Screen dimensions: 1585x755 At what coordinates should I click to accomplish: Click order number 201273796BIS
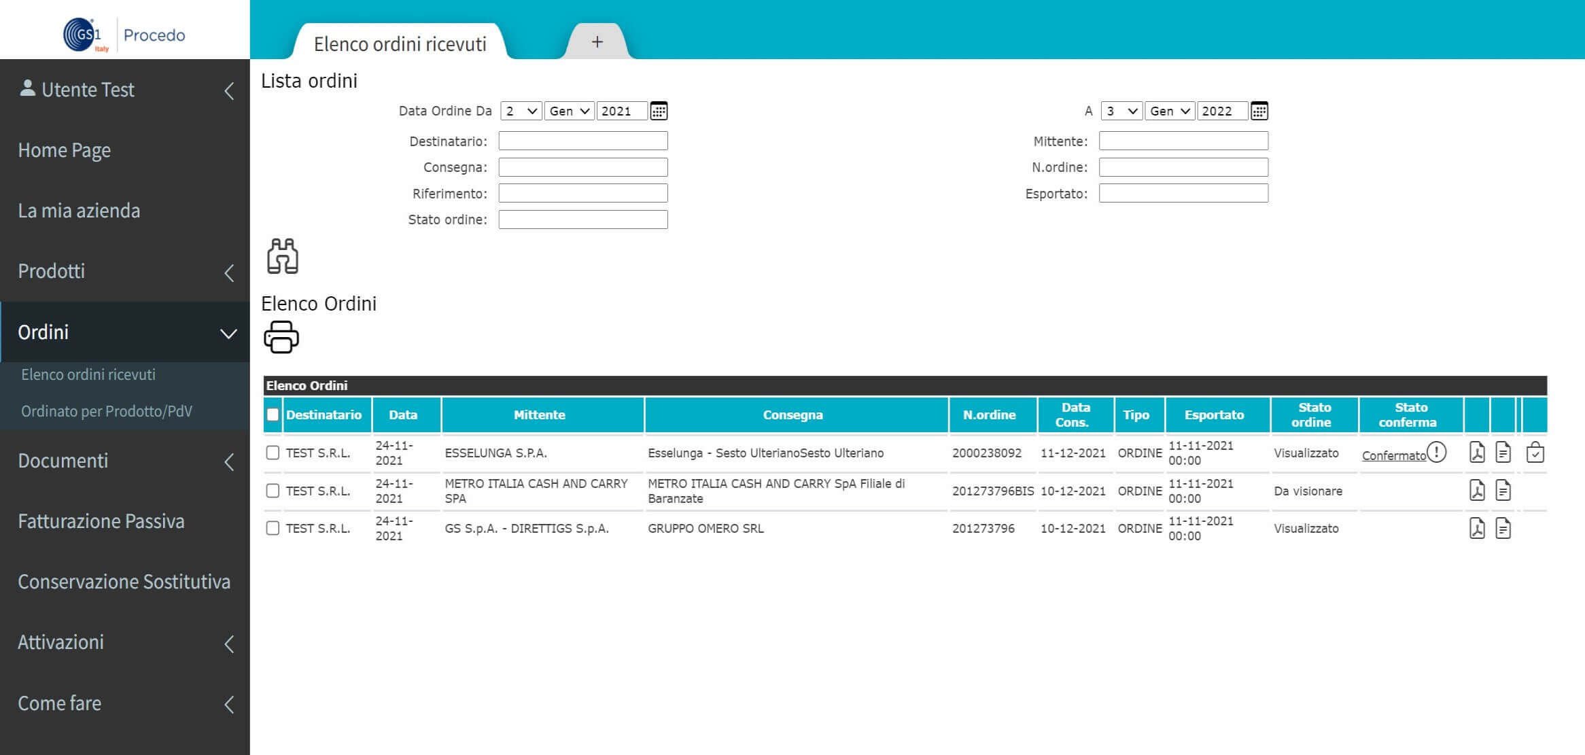[993, 491]
